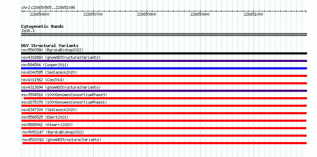The image size is (317, 157).
Task: Select red bar under esv3594516
Action: [164, 98]
